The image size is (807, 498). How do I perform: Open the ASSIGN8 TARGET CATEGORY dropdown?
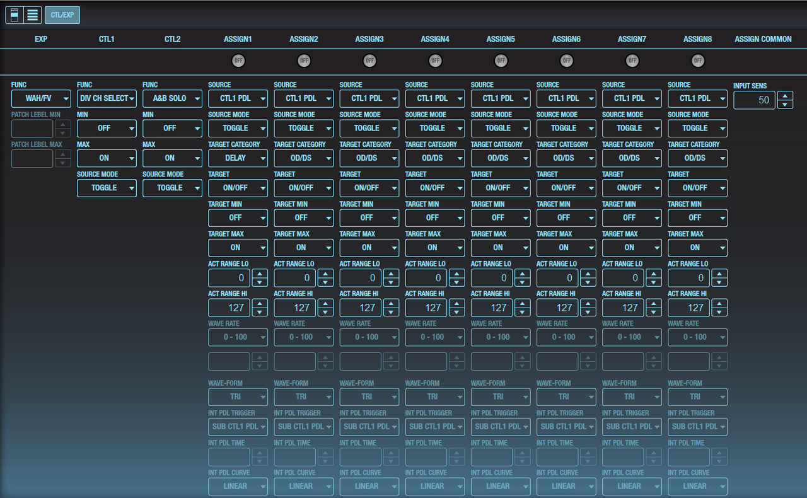pos(697,158)
